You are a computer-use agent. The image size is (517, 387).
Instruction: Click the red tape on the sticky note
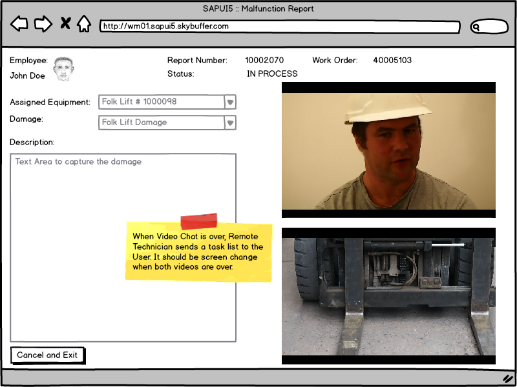[198, 221]
